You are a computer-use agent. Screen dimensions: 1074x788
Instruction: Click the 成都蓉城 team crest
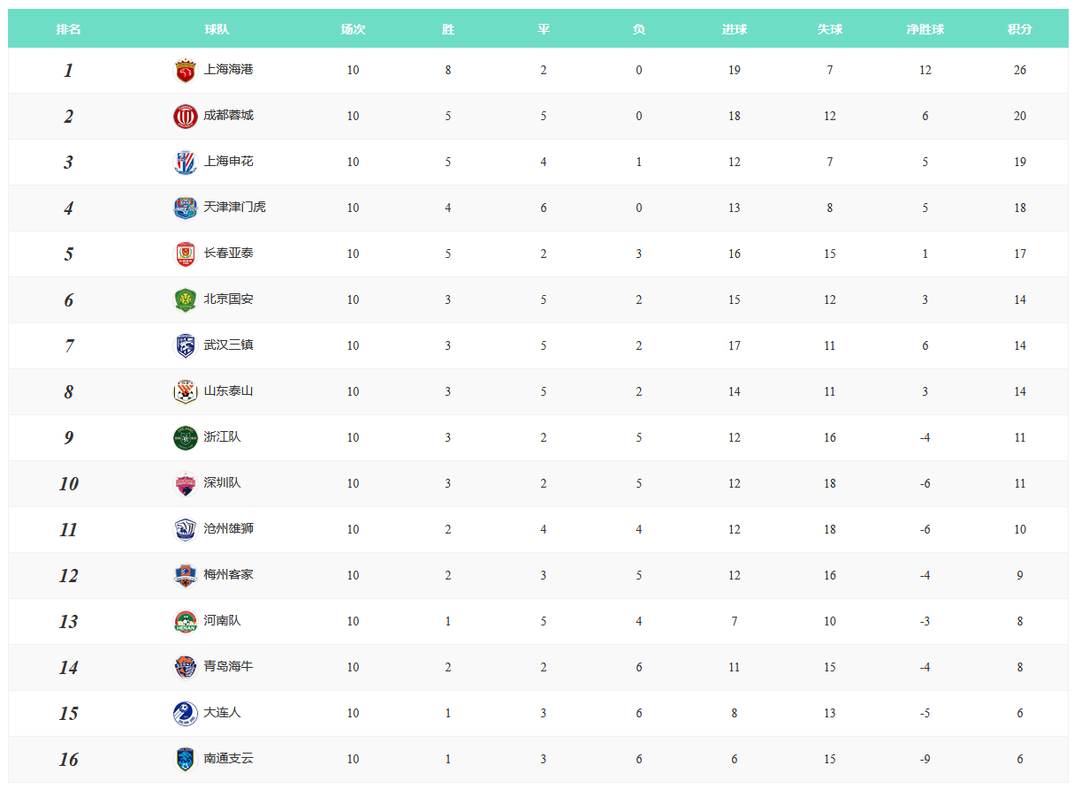tap(185, 117)
